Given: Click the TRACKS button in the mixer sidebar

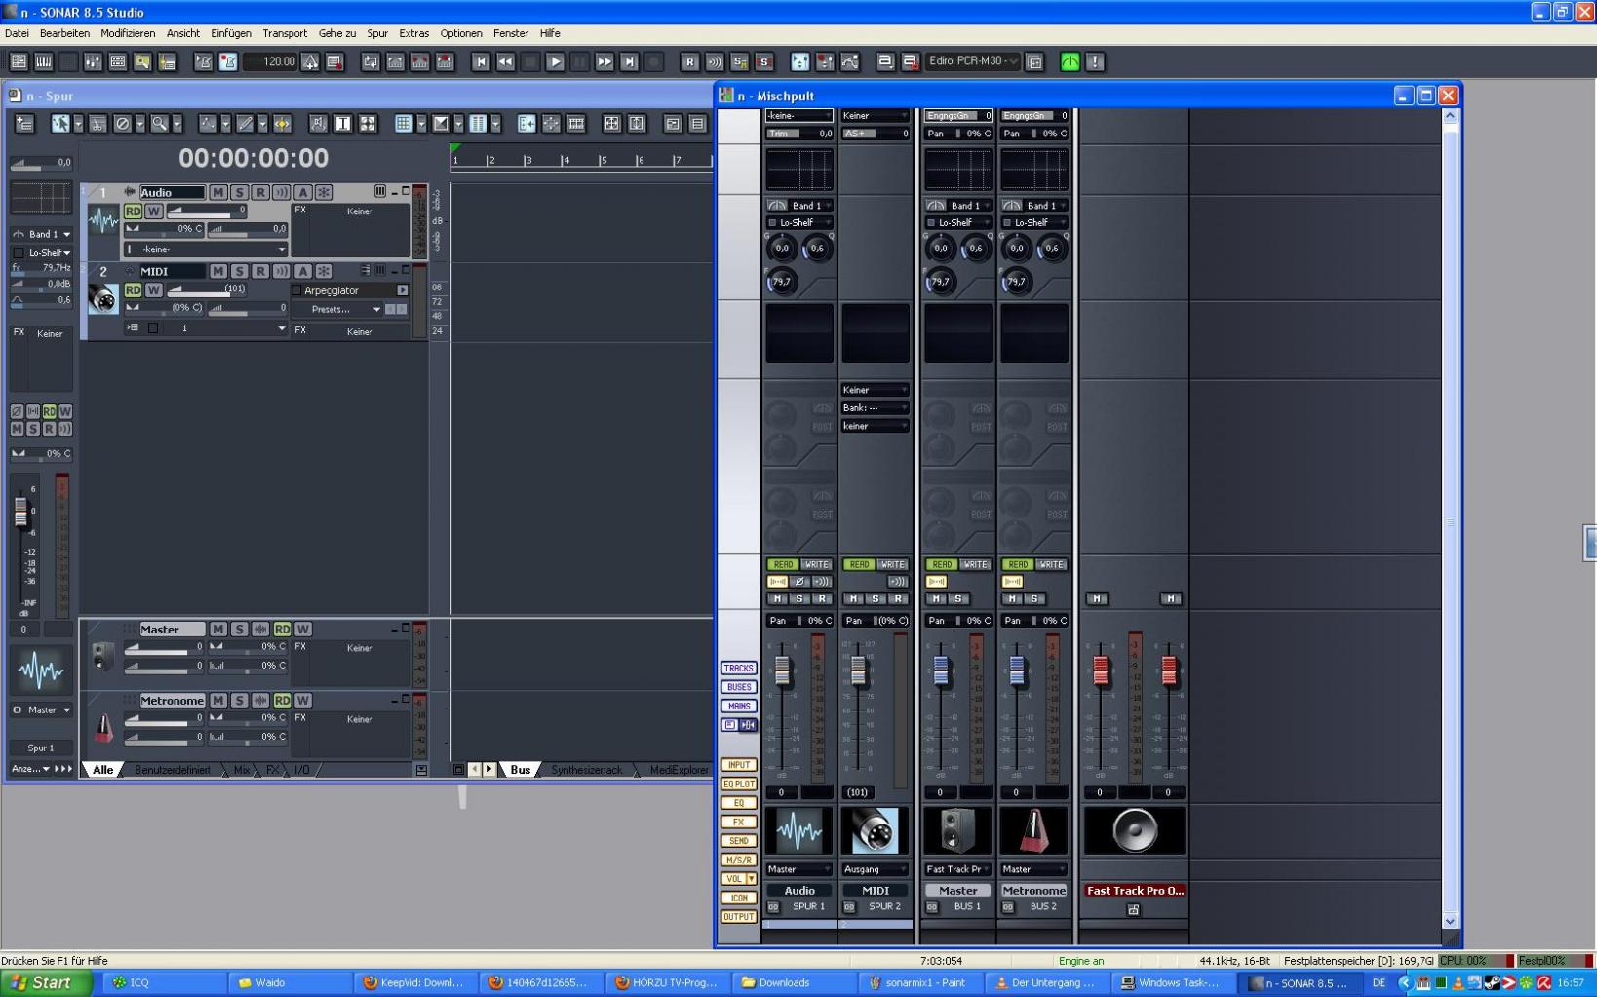Looking at the screenshot, I should coord(738,669).
